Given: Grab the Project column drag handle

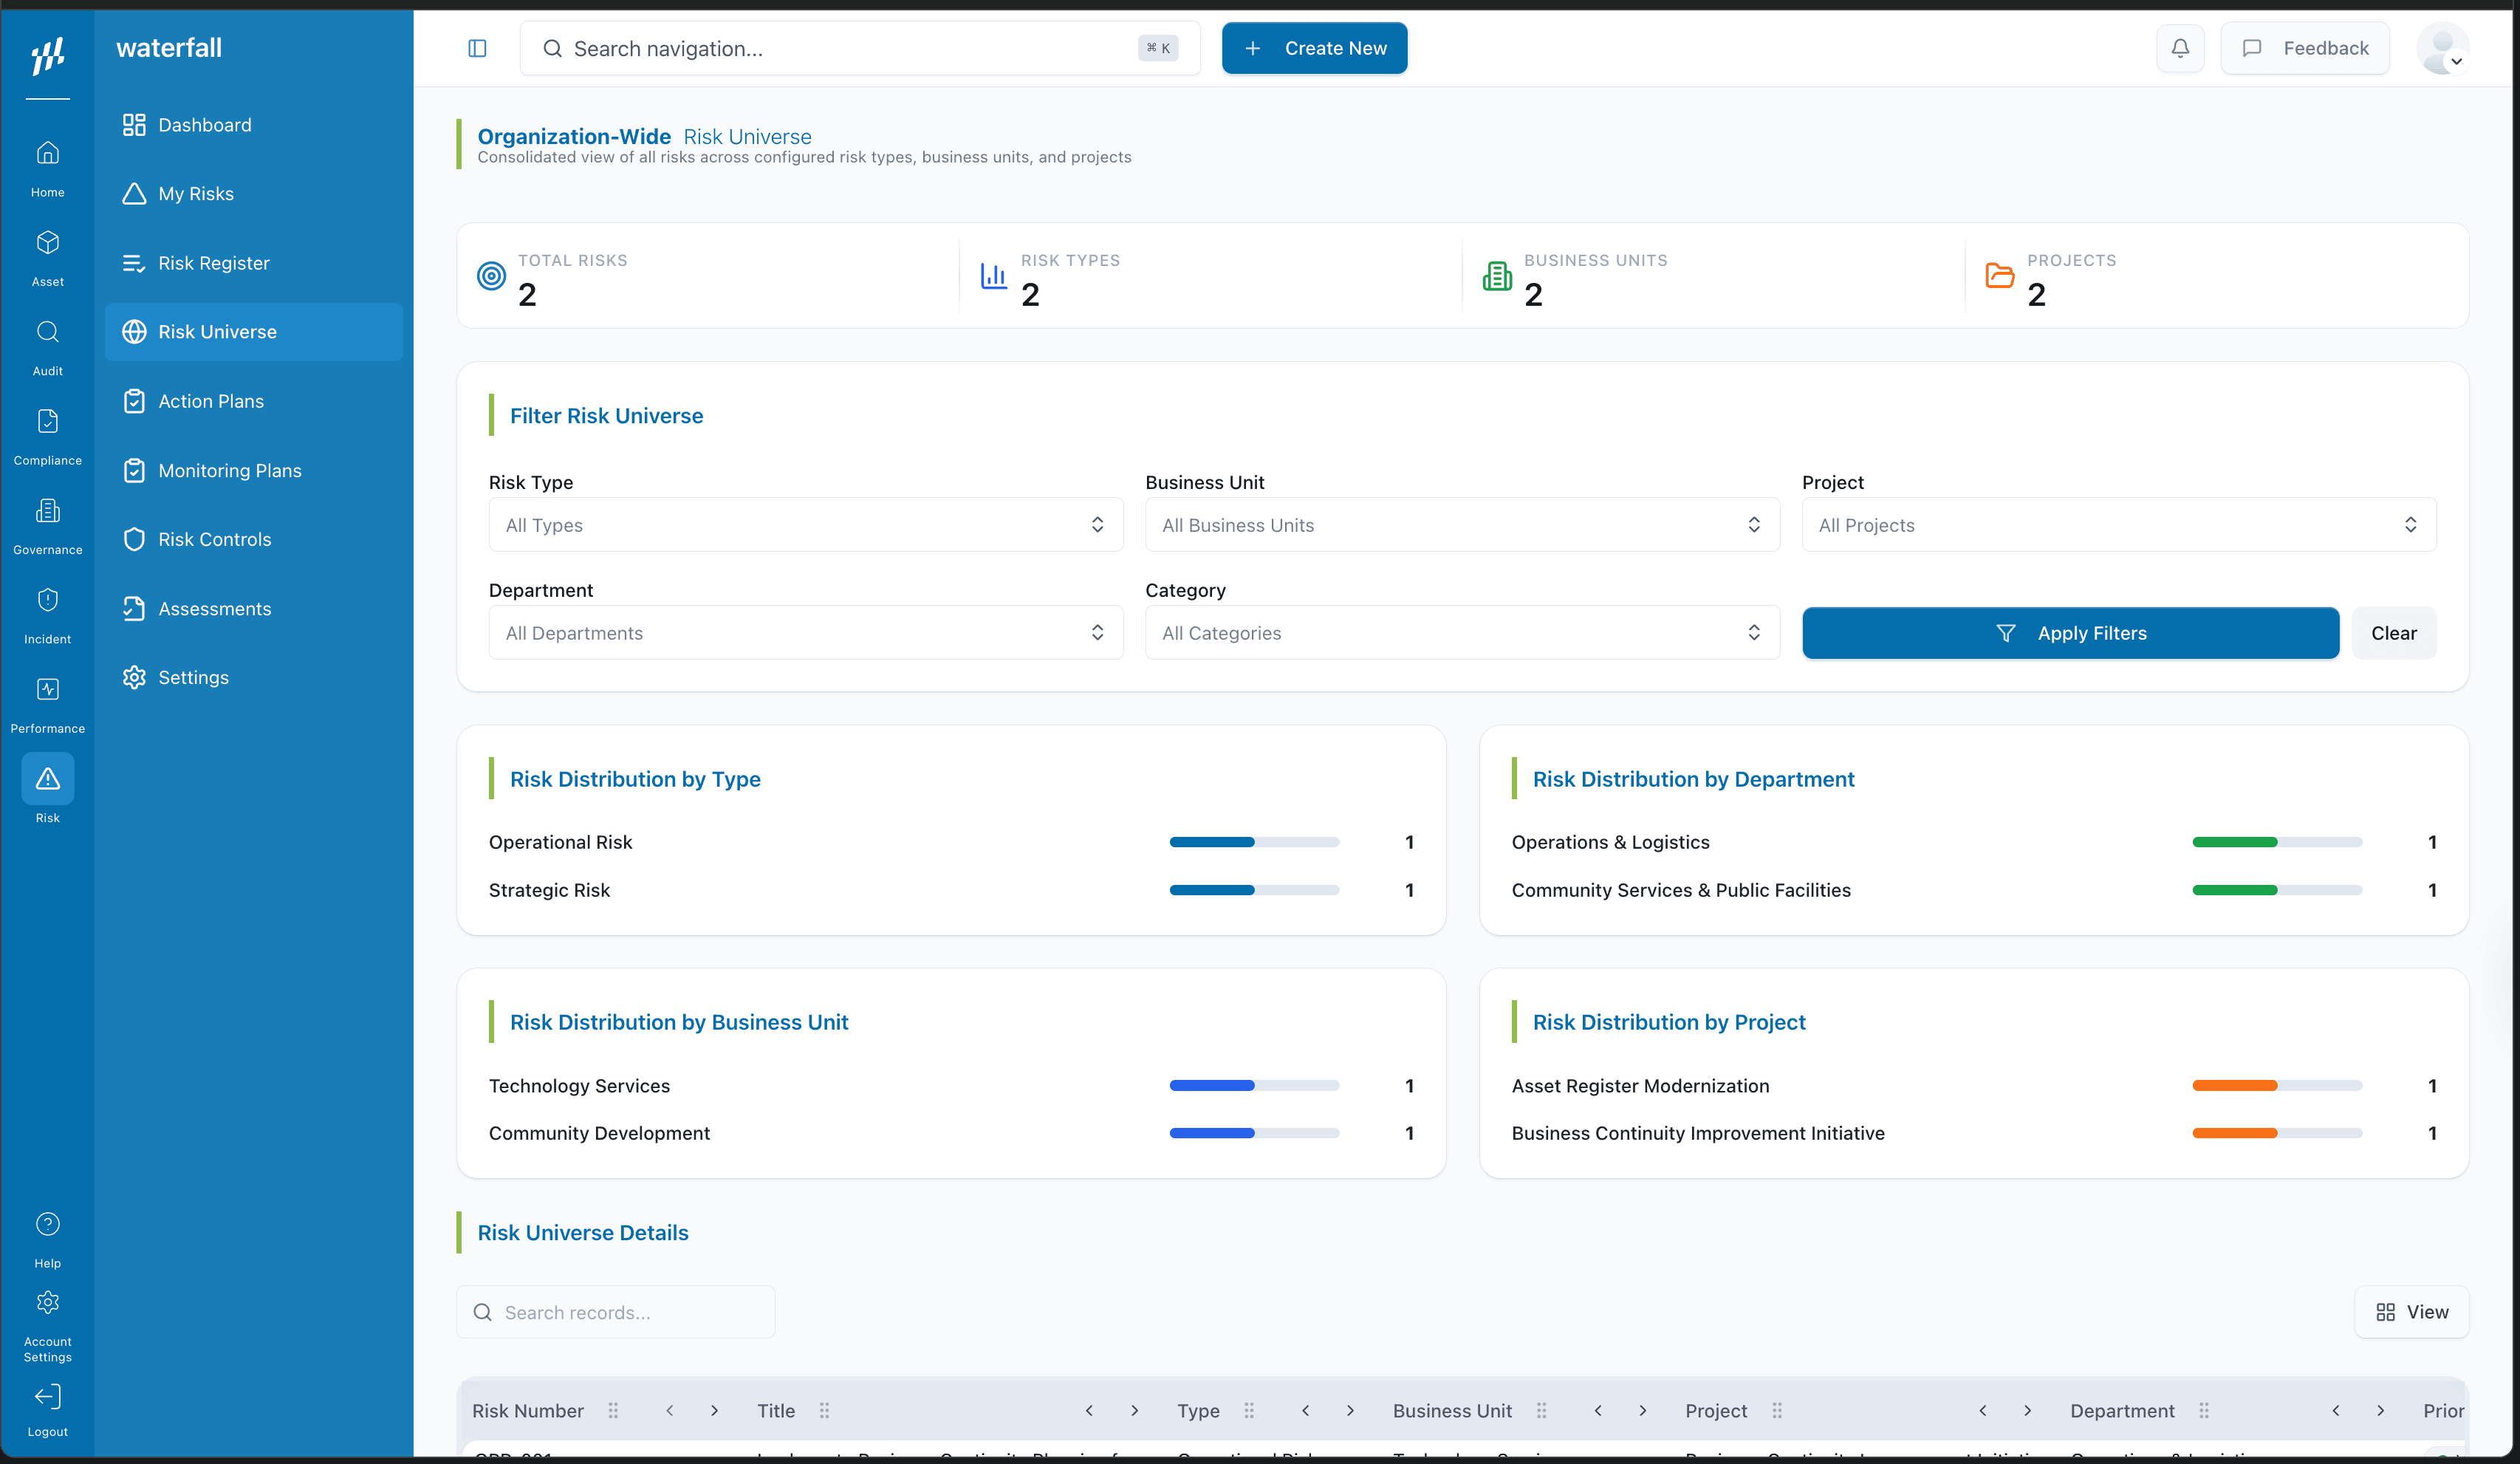Looking at the screenshot, I should [1776, 1410].
